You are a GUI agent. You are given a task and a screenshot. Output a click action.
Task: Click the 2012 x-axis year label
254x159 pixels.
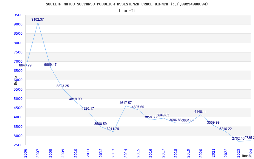pos(101,153)
